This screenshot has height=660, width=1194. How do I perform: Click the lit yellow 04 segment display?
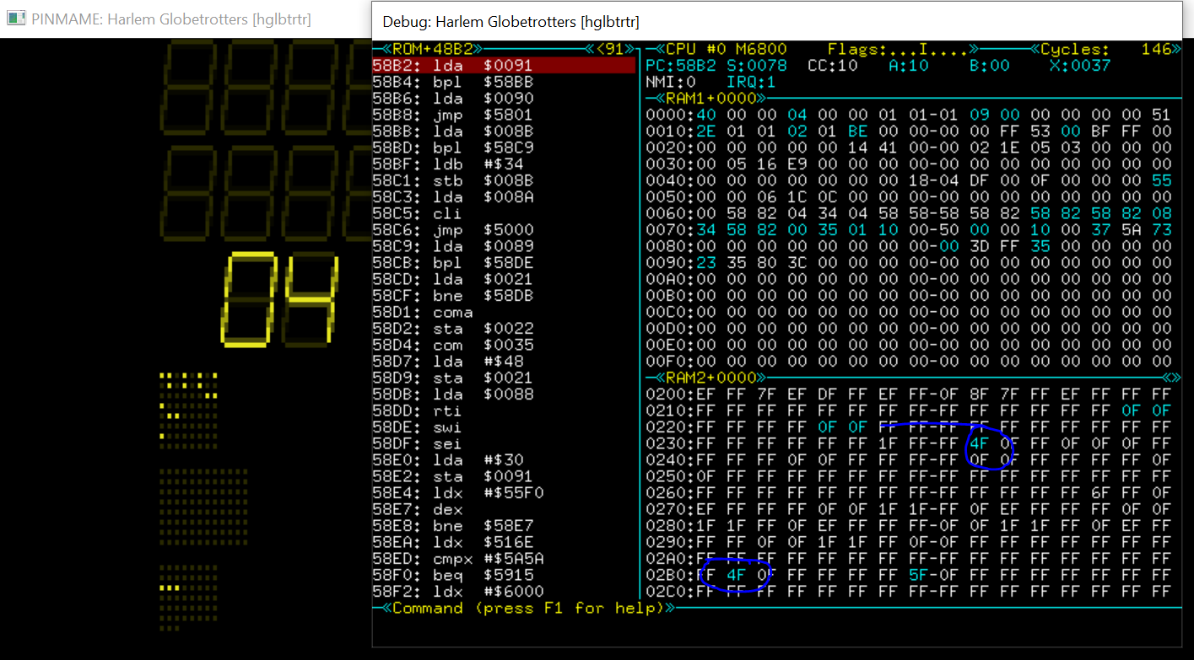coord(278,299)
